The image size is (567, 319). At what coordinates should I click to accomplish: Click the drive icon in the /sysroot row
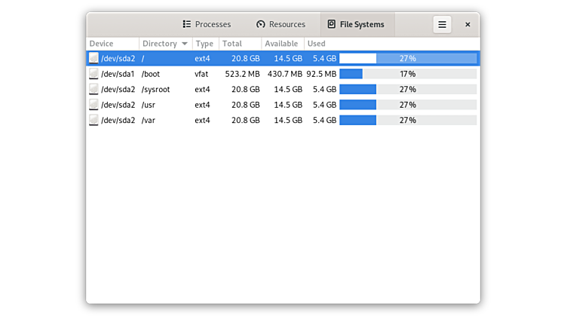point(93,89)
